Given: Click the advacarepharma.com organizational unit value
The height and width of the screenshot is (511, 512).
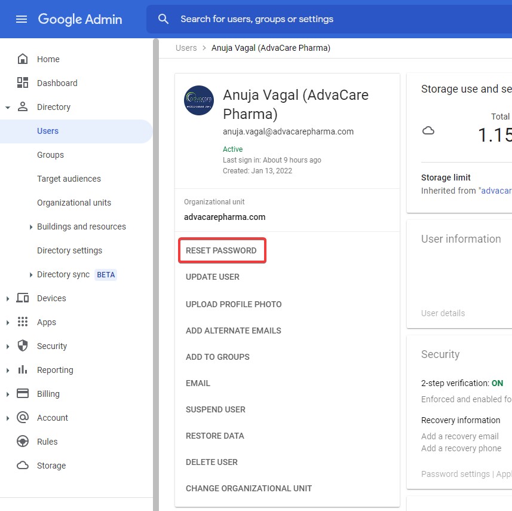Looking at the screenshot, I should (x=225, y=218).
